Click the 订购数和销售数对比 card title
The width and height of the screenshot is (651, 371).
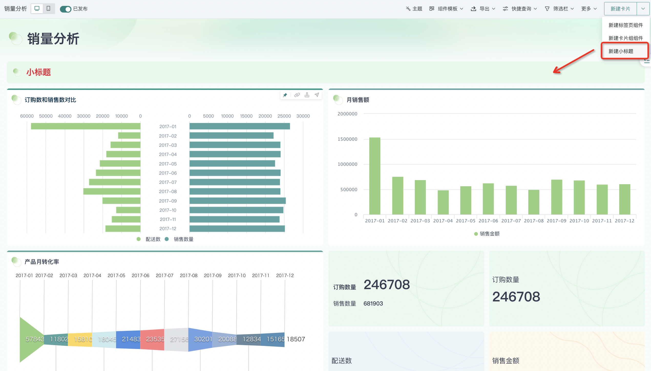[x=50, y=100]
